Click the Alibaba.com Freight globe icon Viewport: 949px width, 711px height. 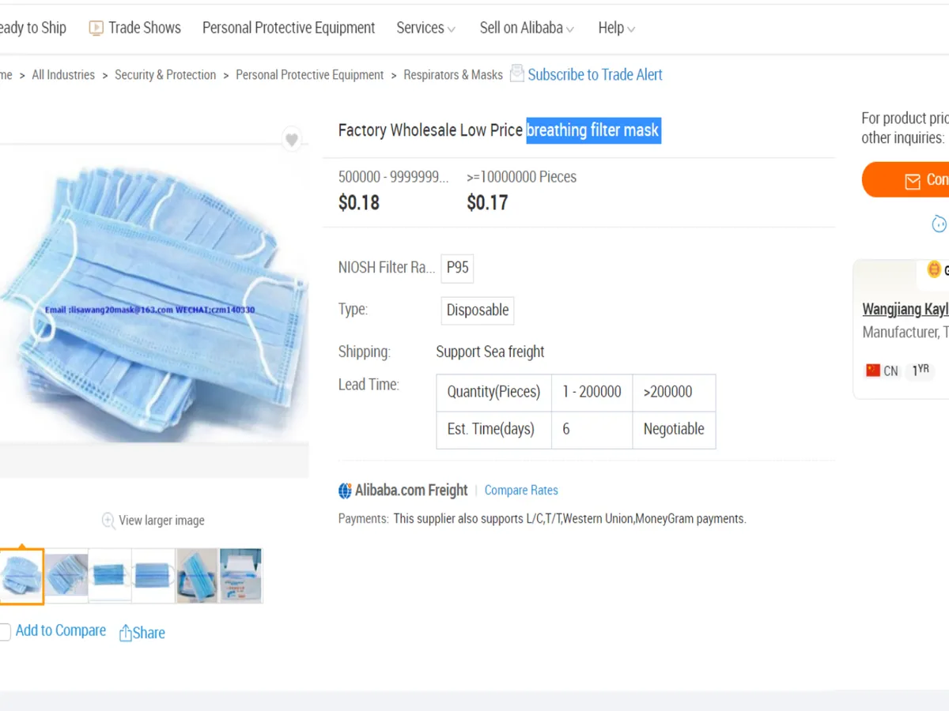click(345, 491)
